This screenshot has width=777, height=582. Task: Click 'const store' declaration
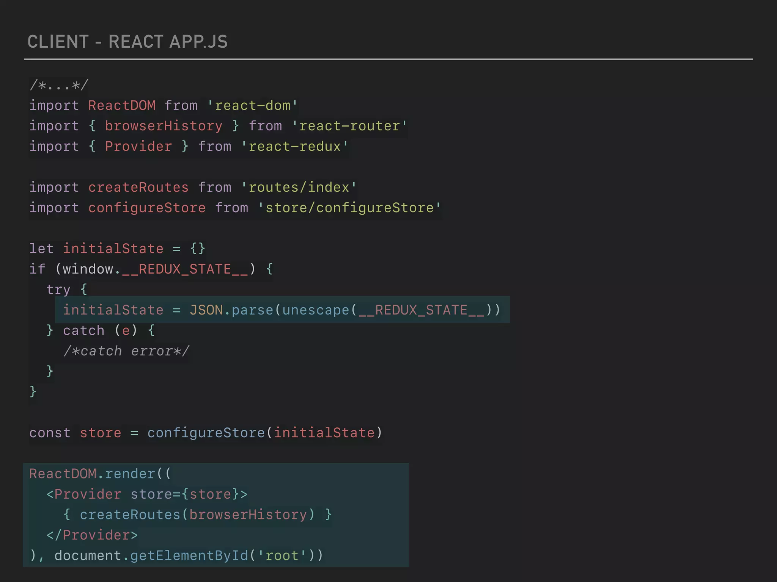click(x=75, y=433)
